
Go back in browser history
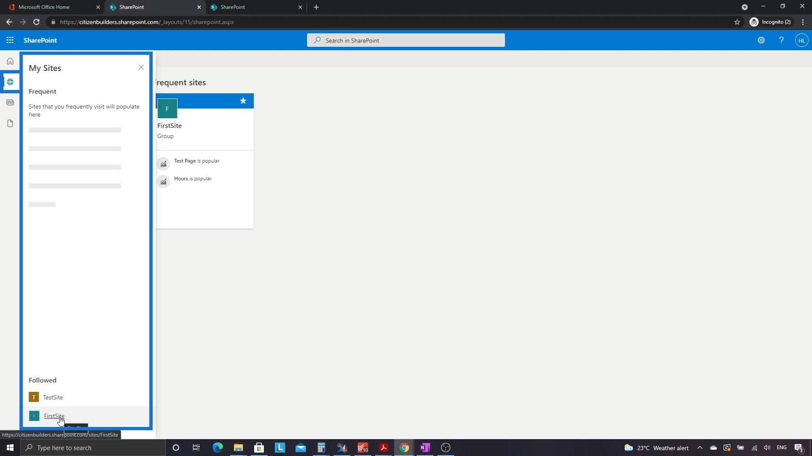9,22
